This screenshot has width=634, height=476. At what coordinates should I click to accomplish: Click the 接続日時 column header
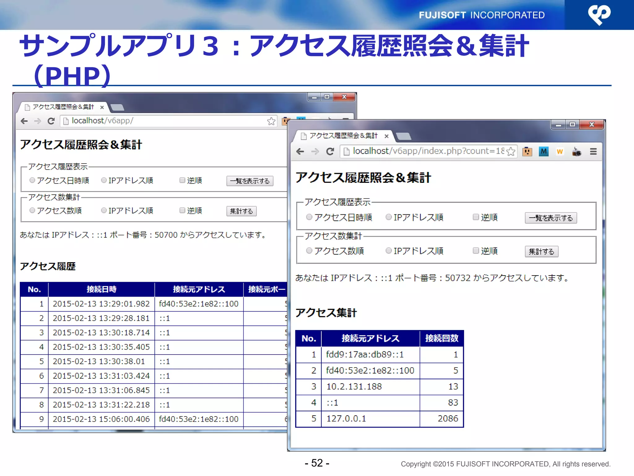click(x=101, y=289)
